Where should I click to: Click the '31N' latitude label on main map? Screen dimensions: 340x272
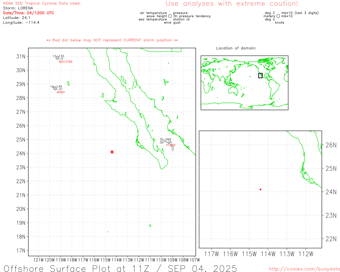[x=21, y=56]
